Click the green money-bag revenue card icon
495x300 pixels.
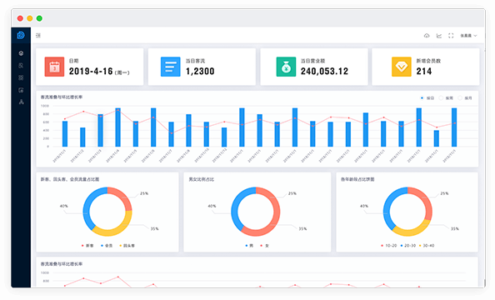tap(286, 67)
